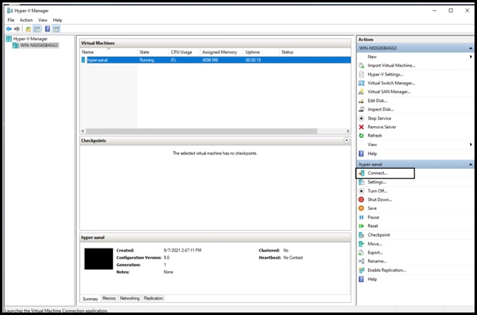
Task: Click the Inspect Disk icon
Action: tap(361, 110)
